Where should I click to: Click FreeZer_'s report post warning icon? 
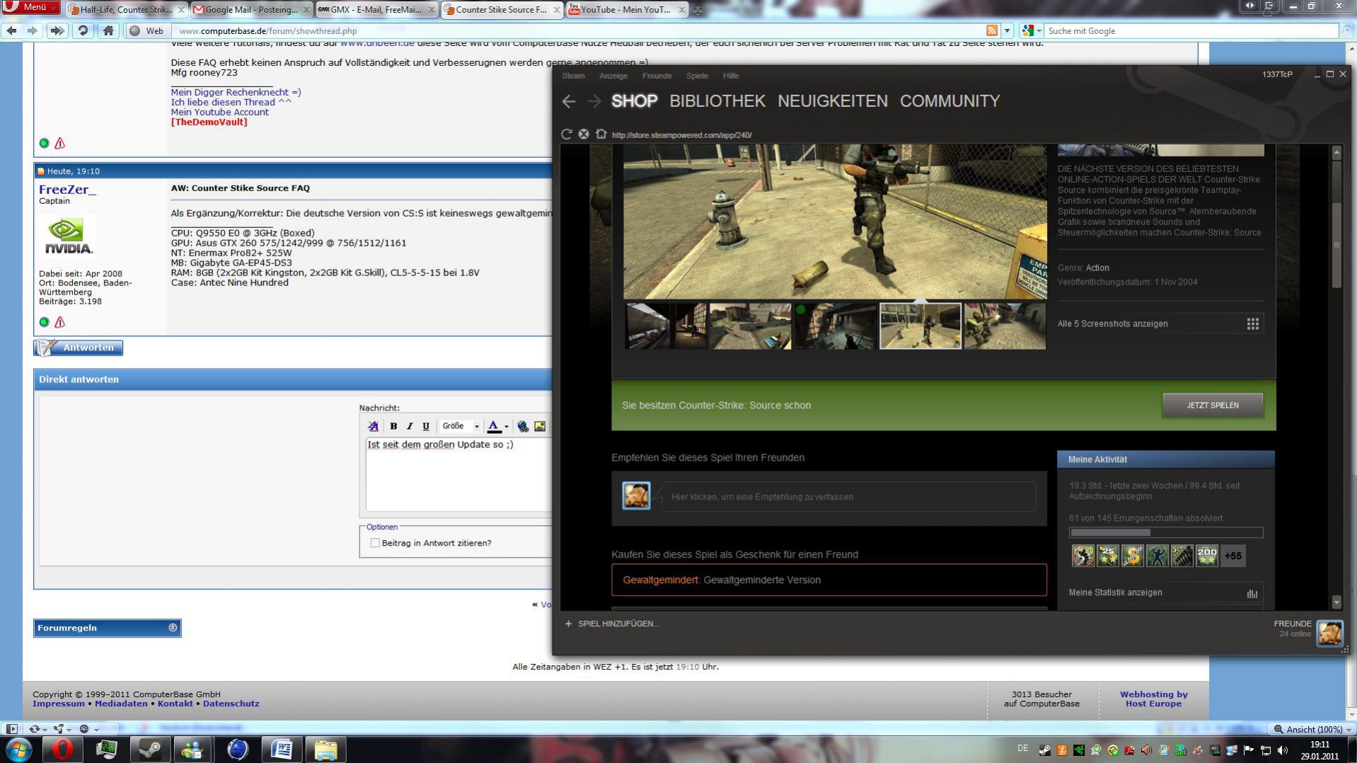(x=60, y=322)
